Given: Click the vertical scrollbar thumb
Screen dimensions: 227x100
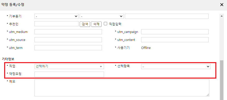Looking at the screenshot, I should (x=222, y=80).
